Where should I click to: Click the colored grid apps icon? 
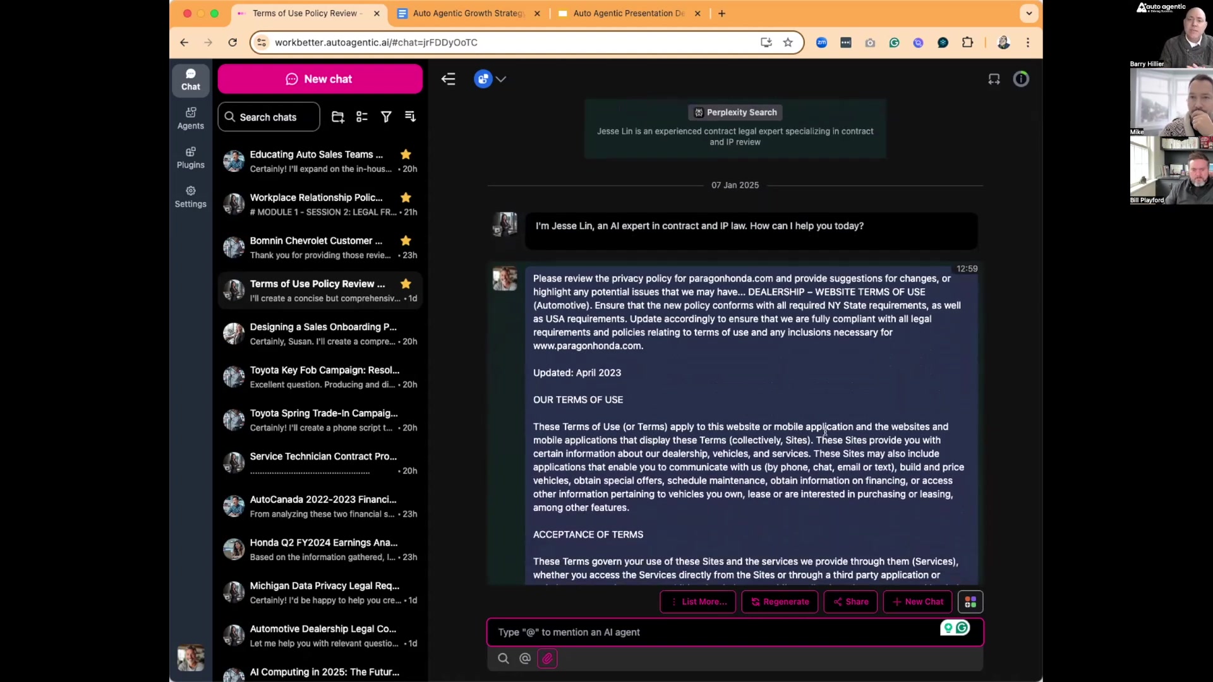click(970, 602)
